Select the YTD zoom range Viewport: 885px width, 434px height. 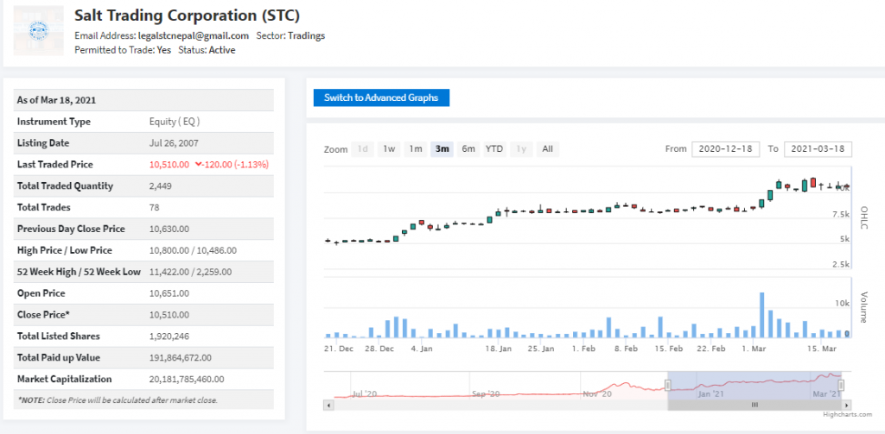[494, 149]
